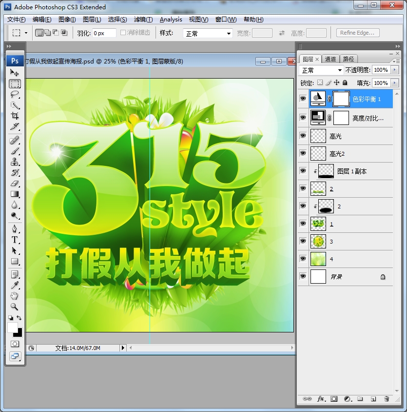
Task: Switch to the 通道 tab
Action: [330, 59]
